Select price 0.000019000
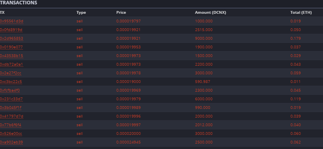The height and width of the screenshot is (149, 323). [128, 82]
